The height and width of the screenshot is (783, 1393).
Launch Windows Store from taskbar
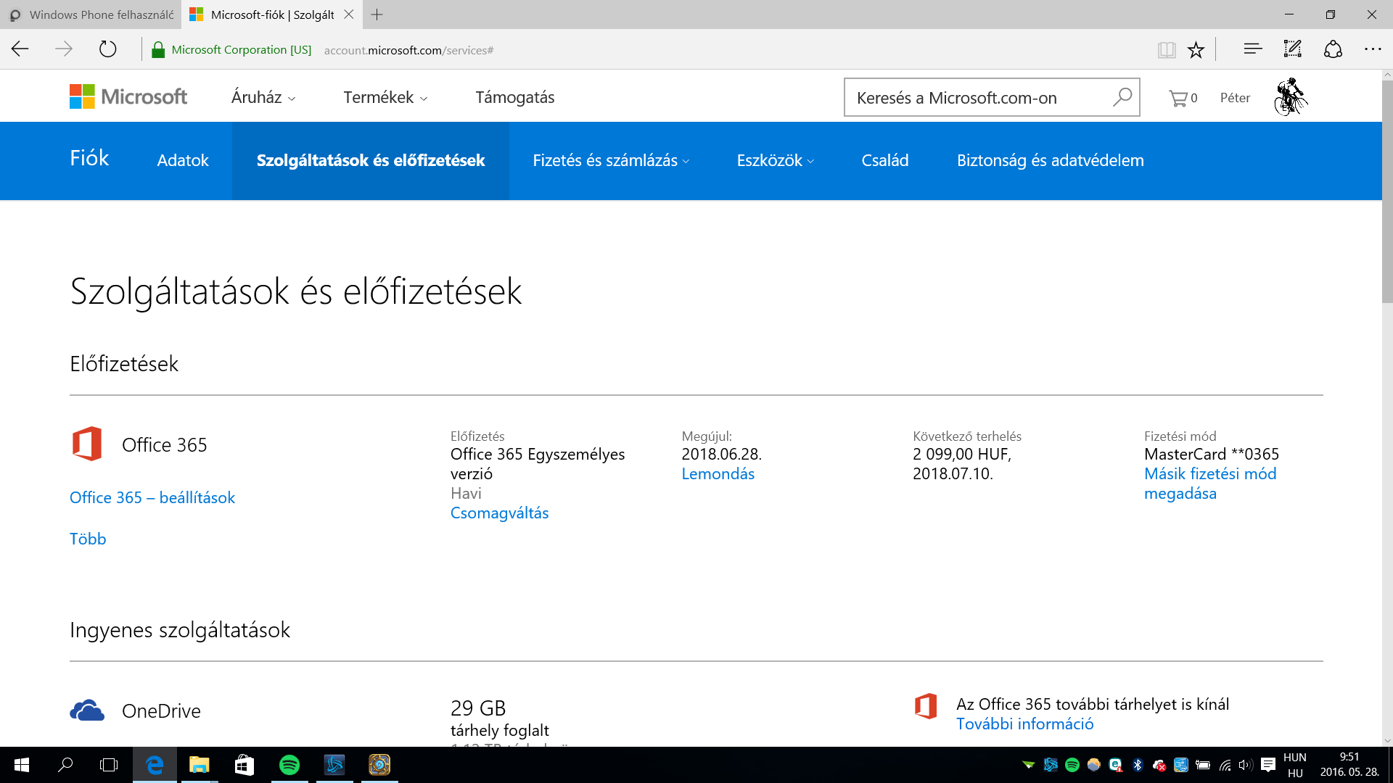point(244,765)
